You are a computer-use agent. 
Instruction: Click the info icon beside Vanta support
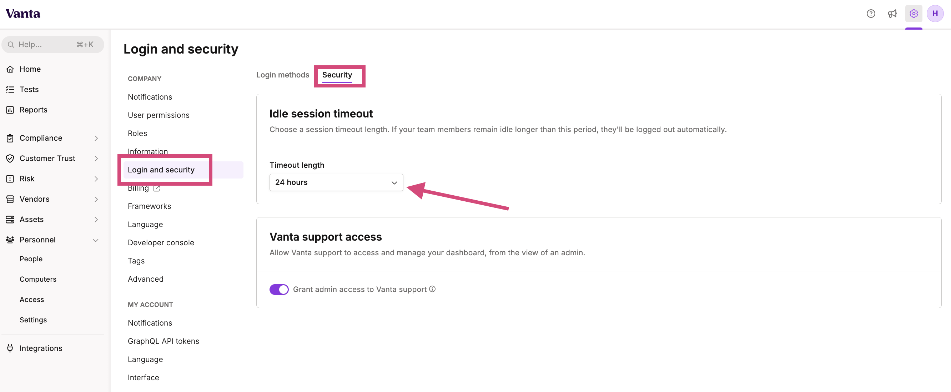click(x=432, y=289)
